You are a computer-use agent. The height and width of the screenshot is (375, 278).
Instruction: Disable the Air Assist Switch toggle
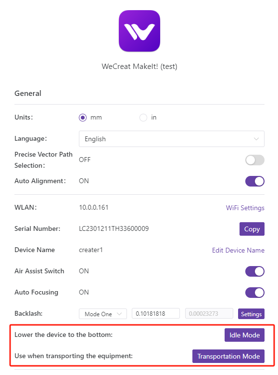255,271
